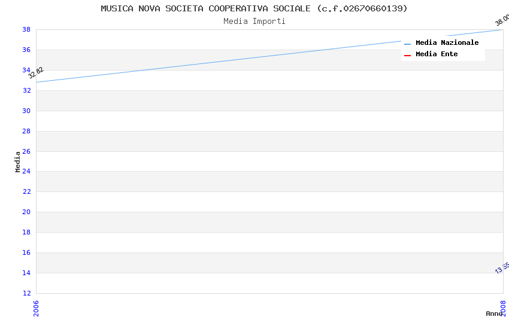This screenshot has width=509, height=329.
Task: Click the blue Media Nazionale legend swatch
Action: click(x=407, y=44)
